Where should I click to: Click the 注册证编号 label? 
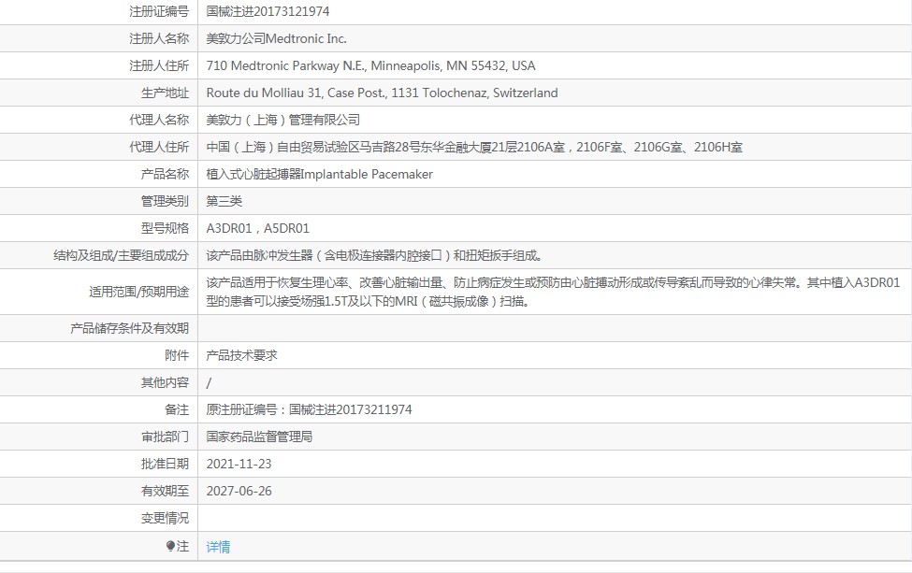[159, 11]
